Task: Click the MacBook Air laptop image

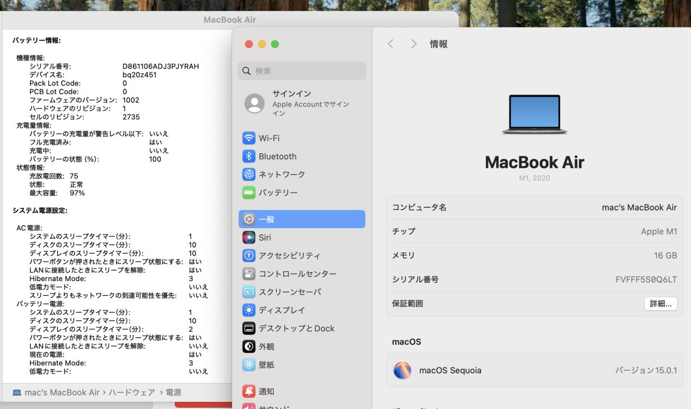Action: pos(534,114)
